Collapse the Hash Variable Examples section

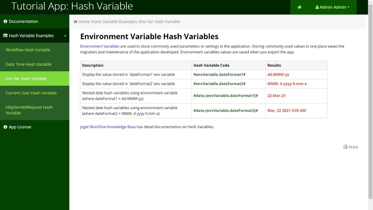pyautogui.click(x=65, y=36)
